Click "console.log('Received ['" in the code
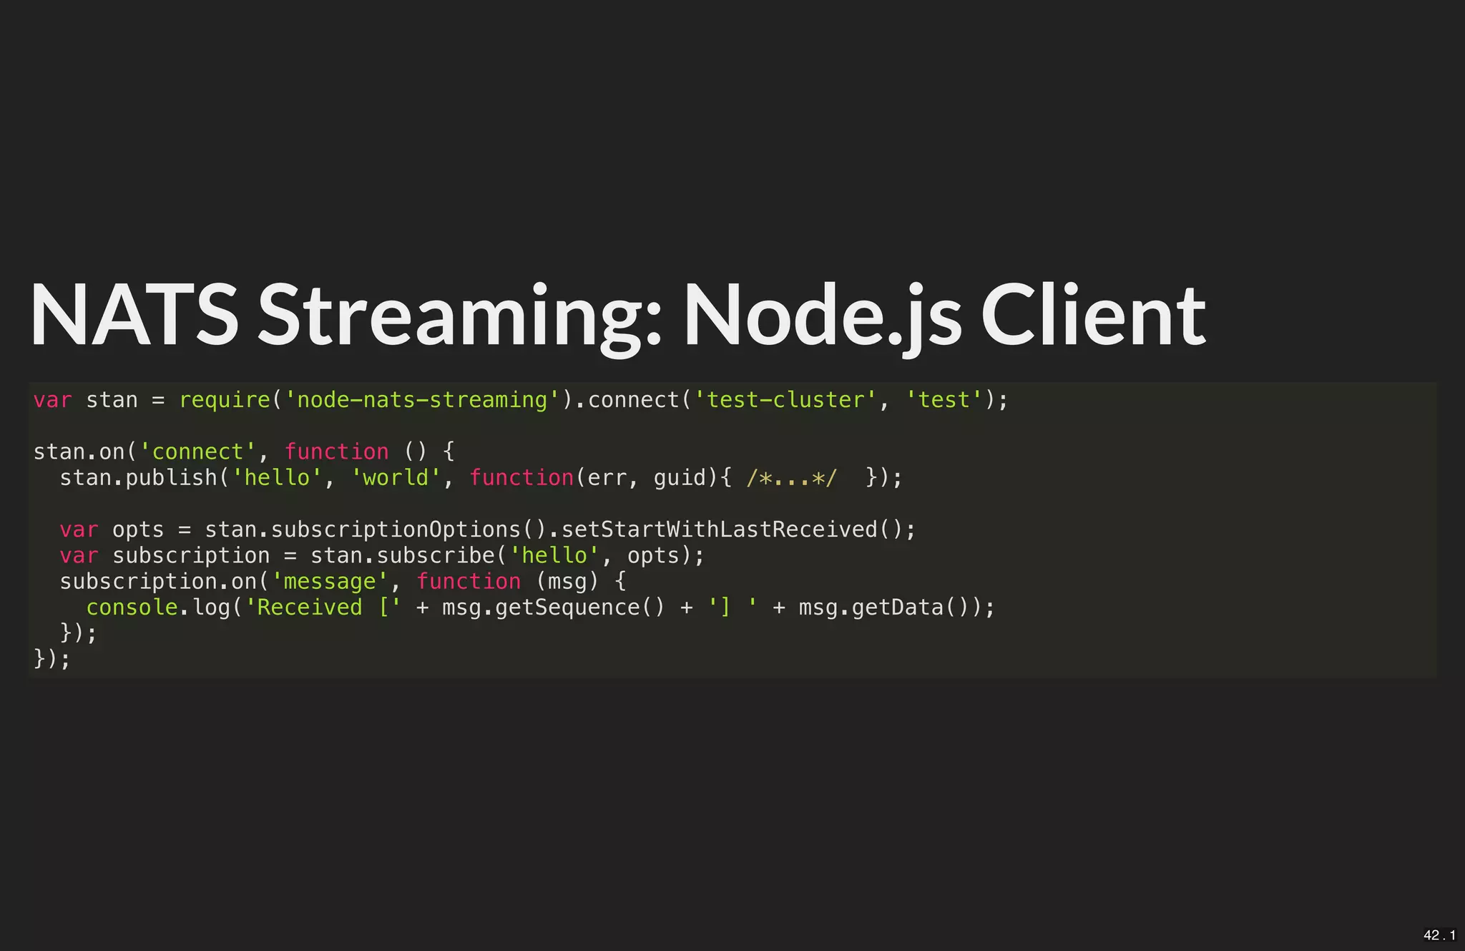Image resolution: width=1465 pixels, height=951 pixels. point(243,608)
